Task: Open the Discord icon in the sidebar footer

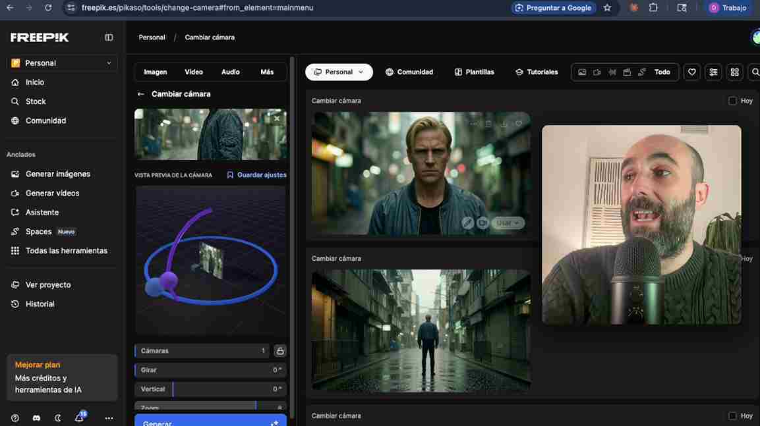Action: tap(36, 418)
